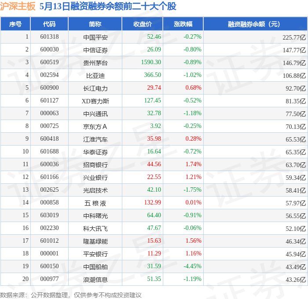
Task: Click balance value 147.77亿
Action: click(294, 50)
